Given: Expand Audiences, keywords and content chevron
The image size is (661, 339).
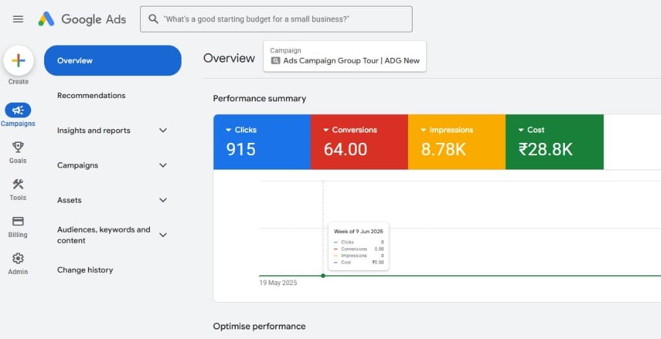Looking at the screenshot, I should (163, 234).
